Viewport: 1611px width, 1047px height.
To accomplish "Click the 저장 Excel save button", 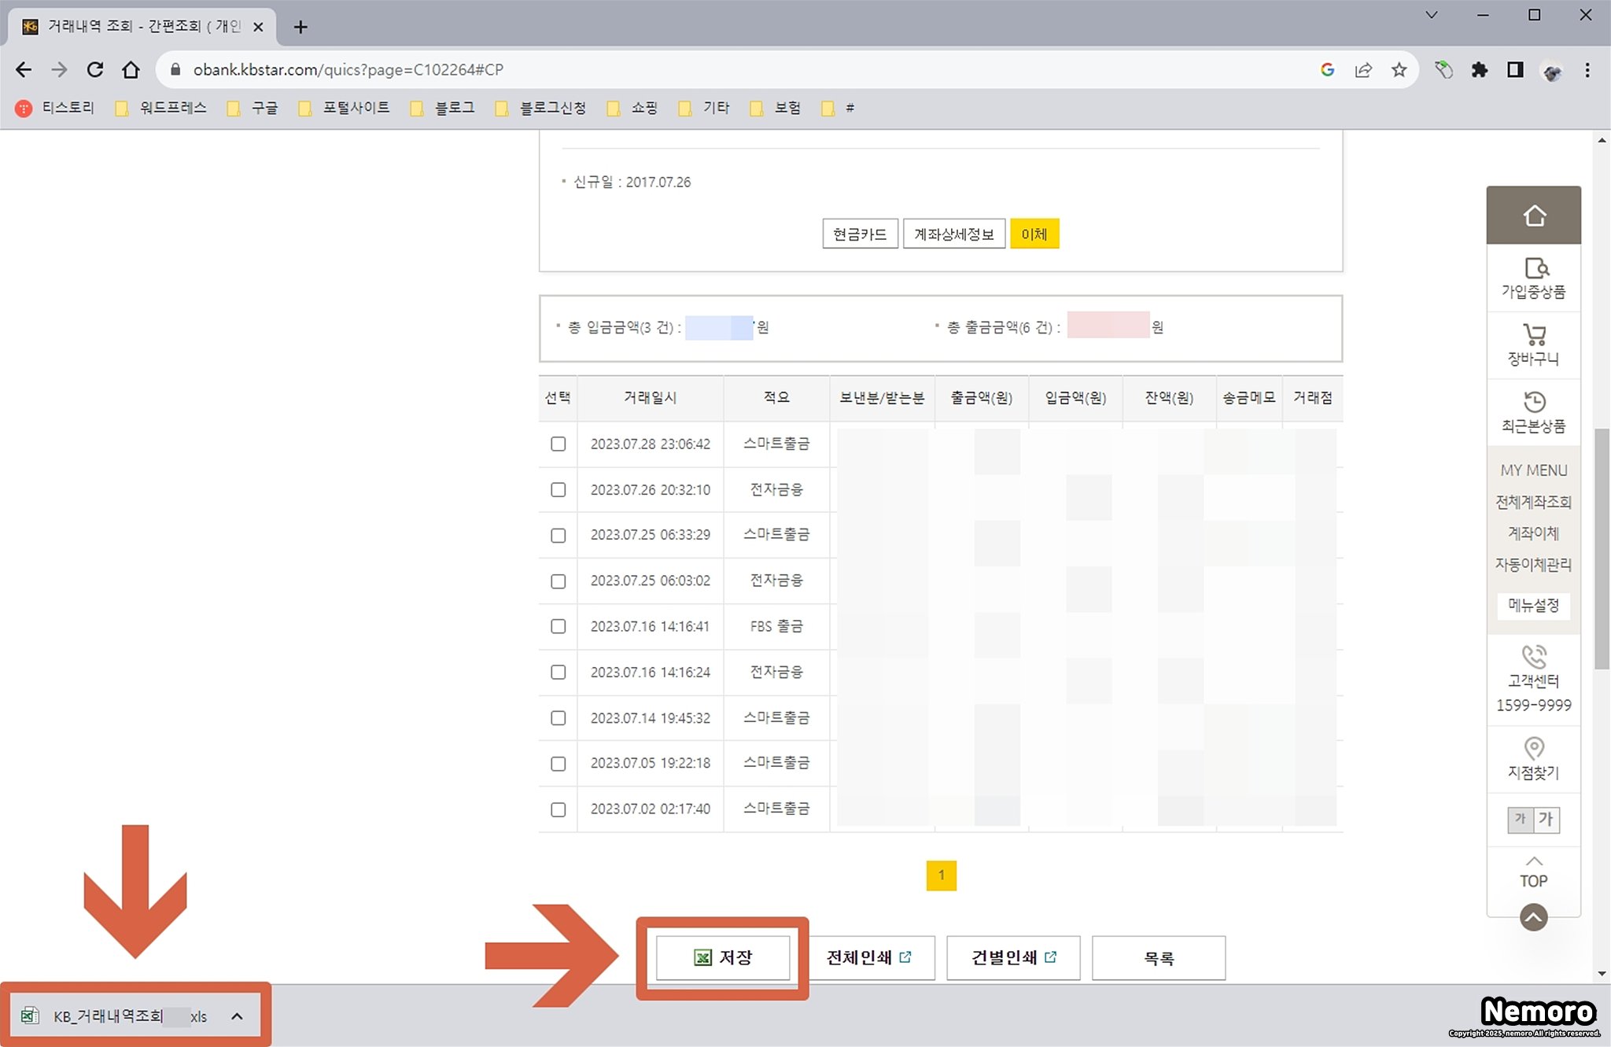I will [x=723, y=957].
